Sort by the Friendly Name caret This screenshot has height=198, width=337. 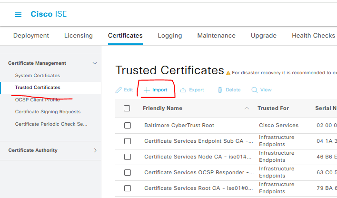tap(247, 109)
